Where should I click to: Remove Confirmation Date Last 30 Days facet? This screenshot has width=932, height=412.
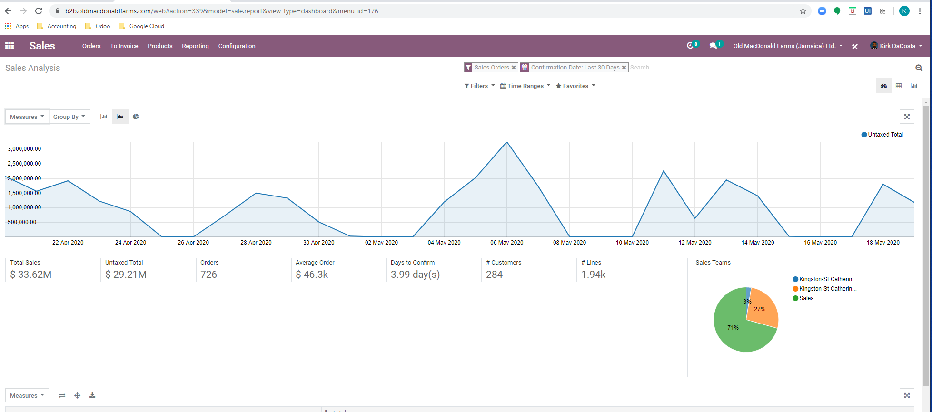(x=624, y=68)
